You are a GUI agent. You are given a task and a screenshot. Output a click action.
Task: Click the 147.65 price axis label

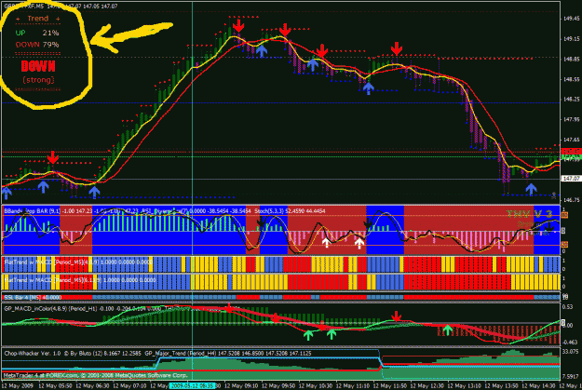coord(571,140)
